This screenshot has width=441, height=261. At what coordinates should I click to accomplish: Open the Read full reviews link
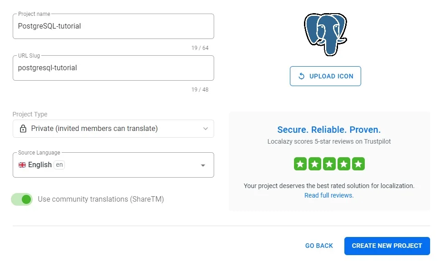(x=329, y=195)
